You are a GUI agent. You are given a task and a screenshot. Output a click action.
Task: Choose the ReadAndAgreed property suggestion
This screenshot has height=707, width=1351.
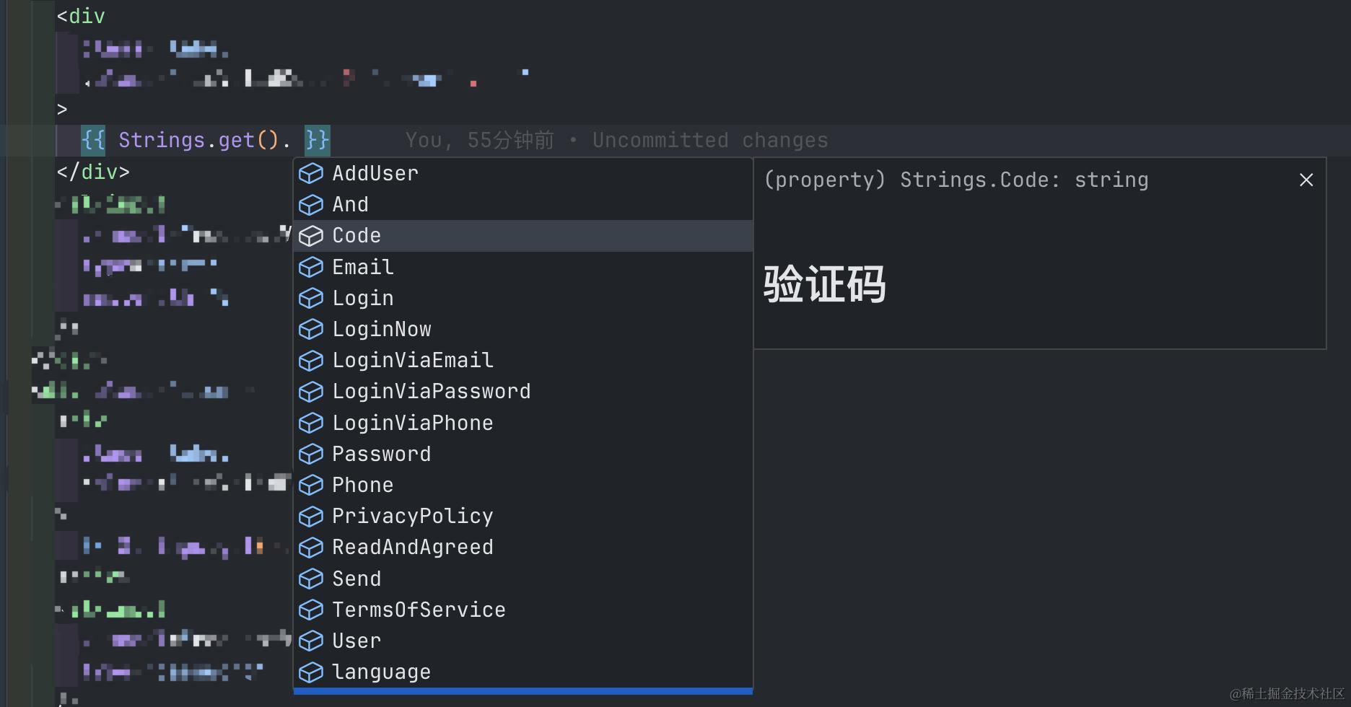coord(412,548)
